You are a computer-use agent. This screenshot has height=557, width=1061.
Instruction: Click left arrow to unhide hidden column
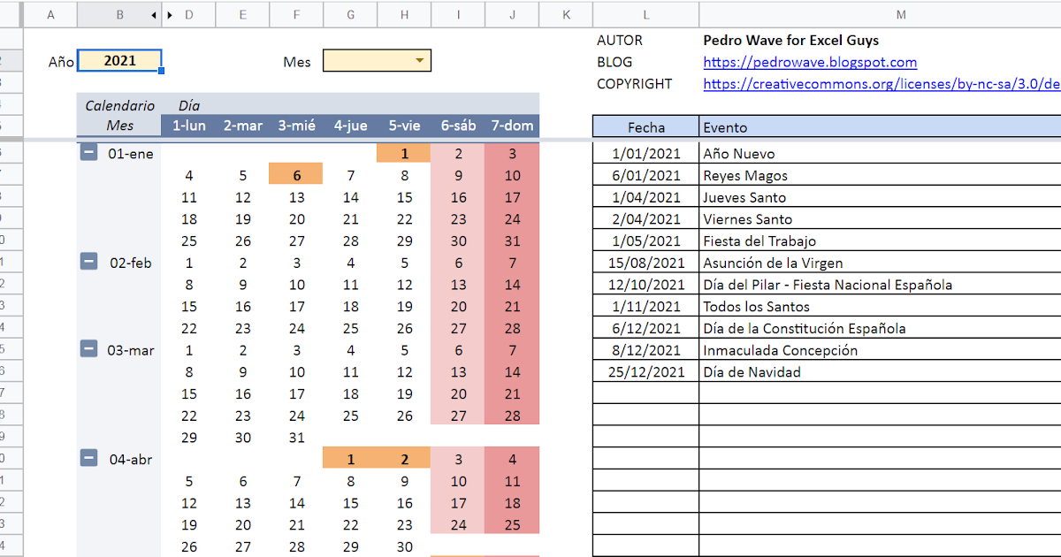(154, 15)
